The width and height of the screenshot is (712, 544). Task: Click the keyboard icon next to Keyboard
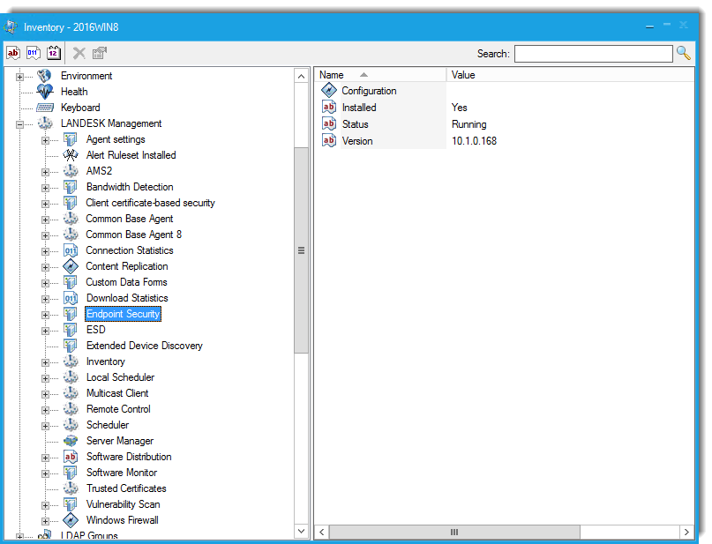click(x=45, y=107)
